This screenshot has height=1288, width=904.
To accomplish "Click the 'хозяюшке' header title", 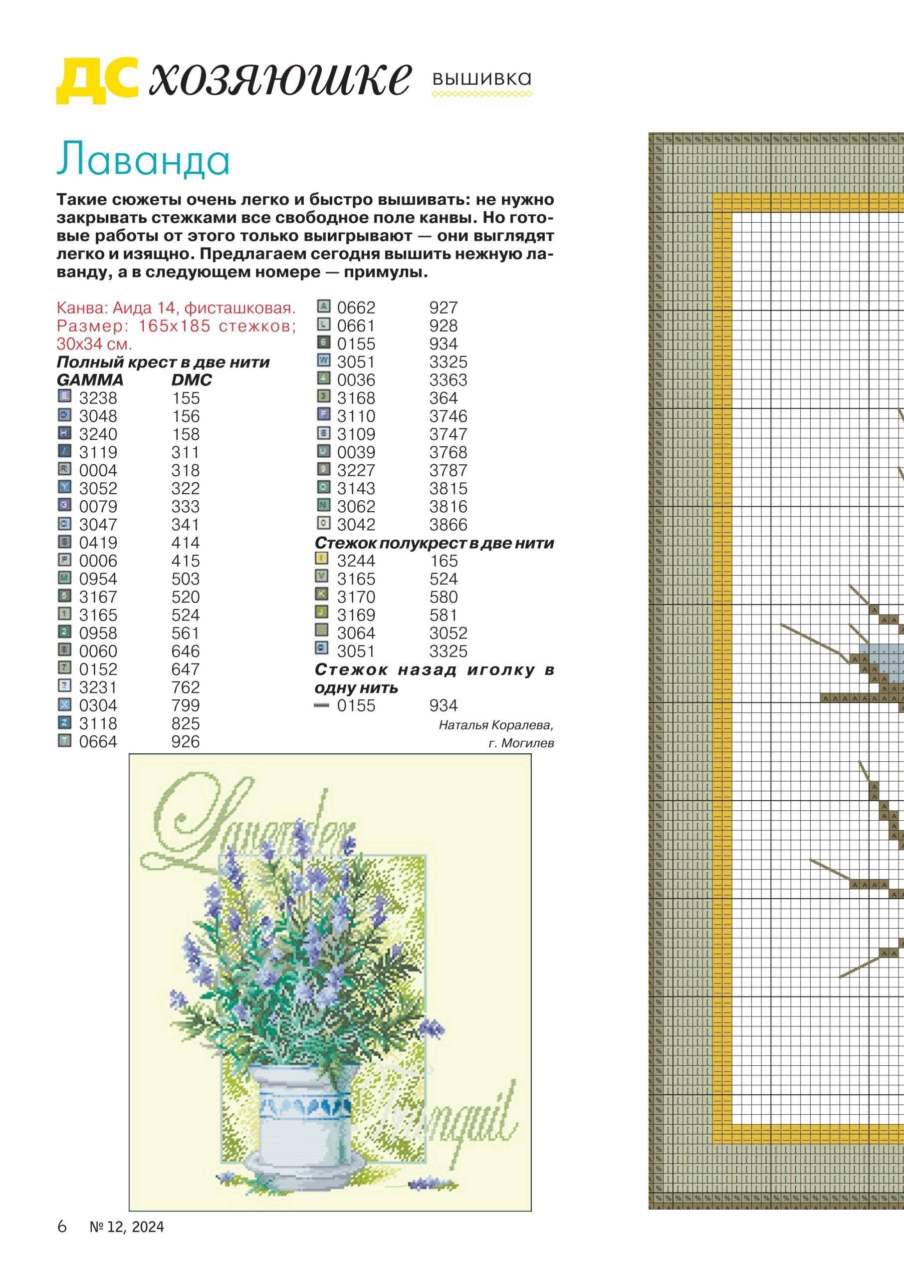I will coord(280,78).
